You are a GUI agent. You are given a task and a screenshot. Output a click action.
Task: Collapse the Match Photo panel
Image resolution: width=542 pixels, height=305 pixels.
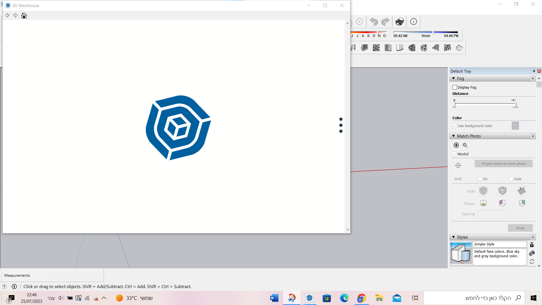pos(454,136)
